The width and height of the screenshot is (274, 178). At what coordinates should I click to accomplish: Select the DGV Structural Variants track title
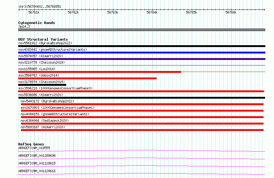(x=43, y=39)
